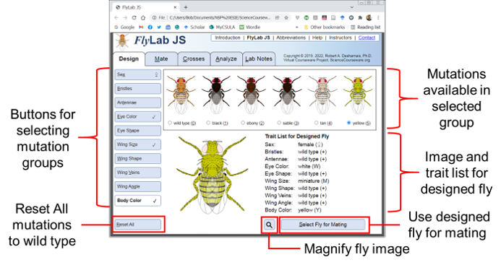The image size is (501, 265).
Task: Choose the Eye Color mutation group
Action: click(x=137, y=117)
